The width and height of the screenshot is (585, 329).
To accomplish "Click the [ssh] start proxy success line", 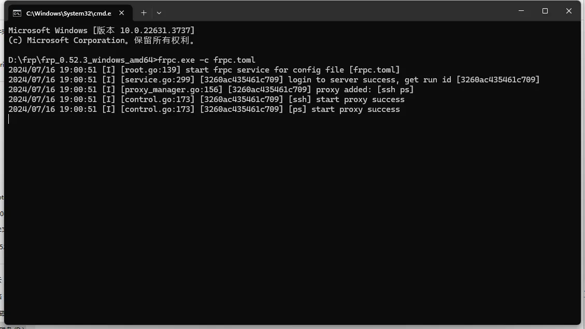I will coord(206,99).
